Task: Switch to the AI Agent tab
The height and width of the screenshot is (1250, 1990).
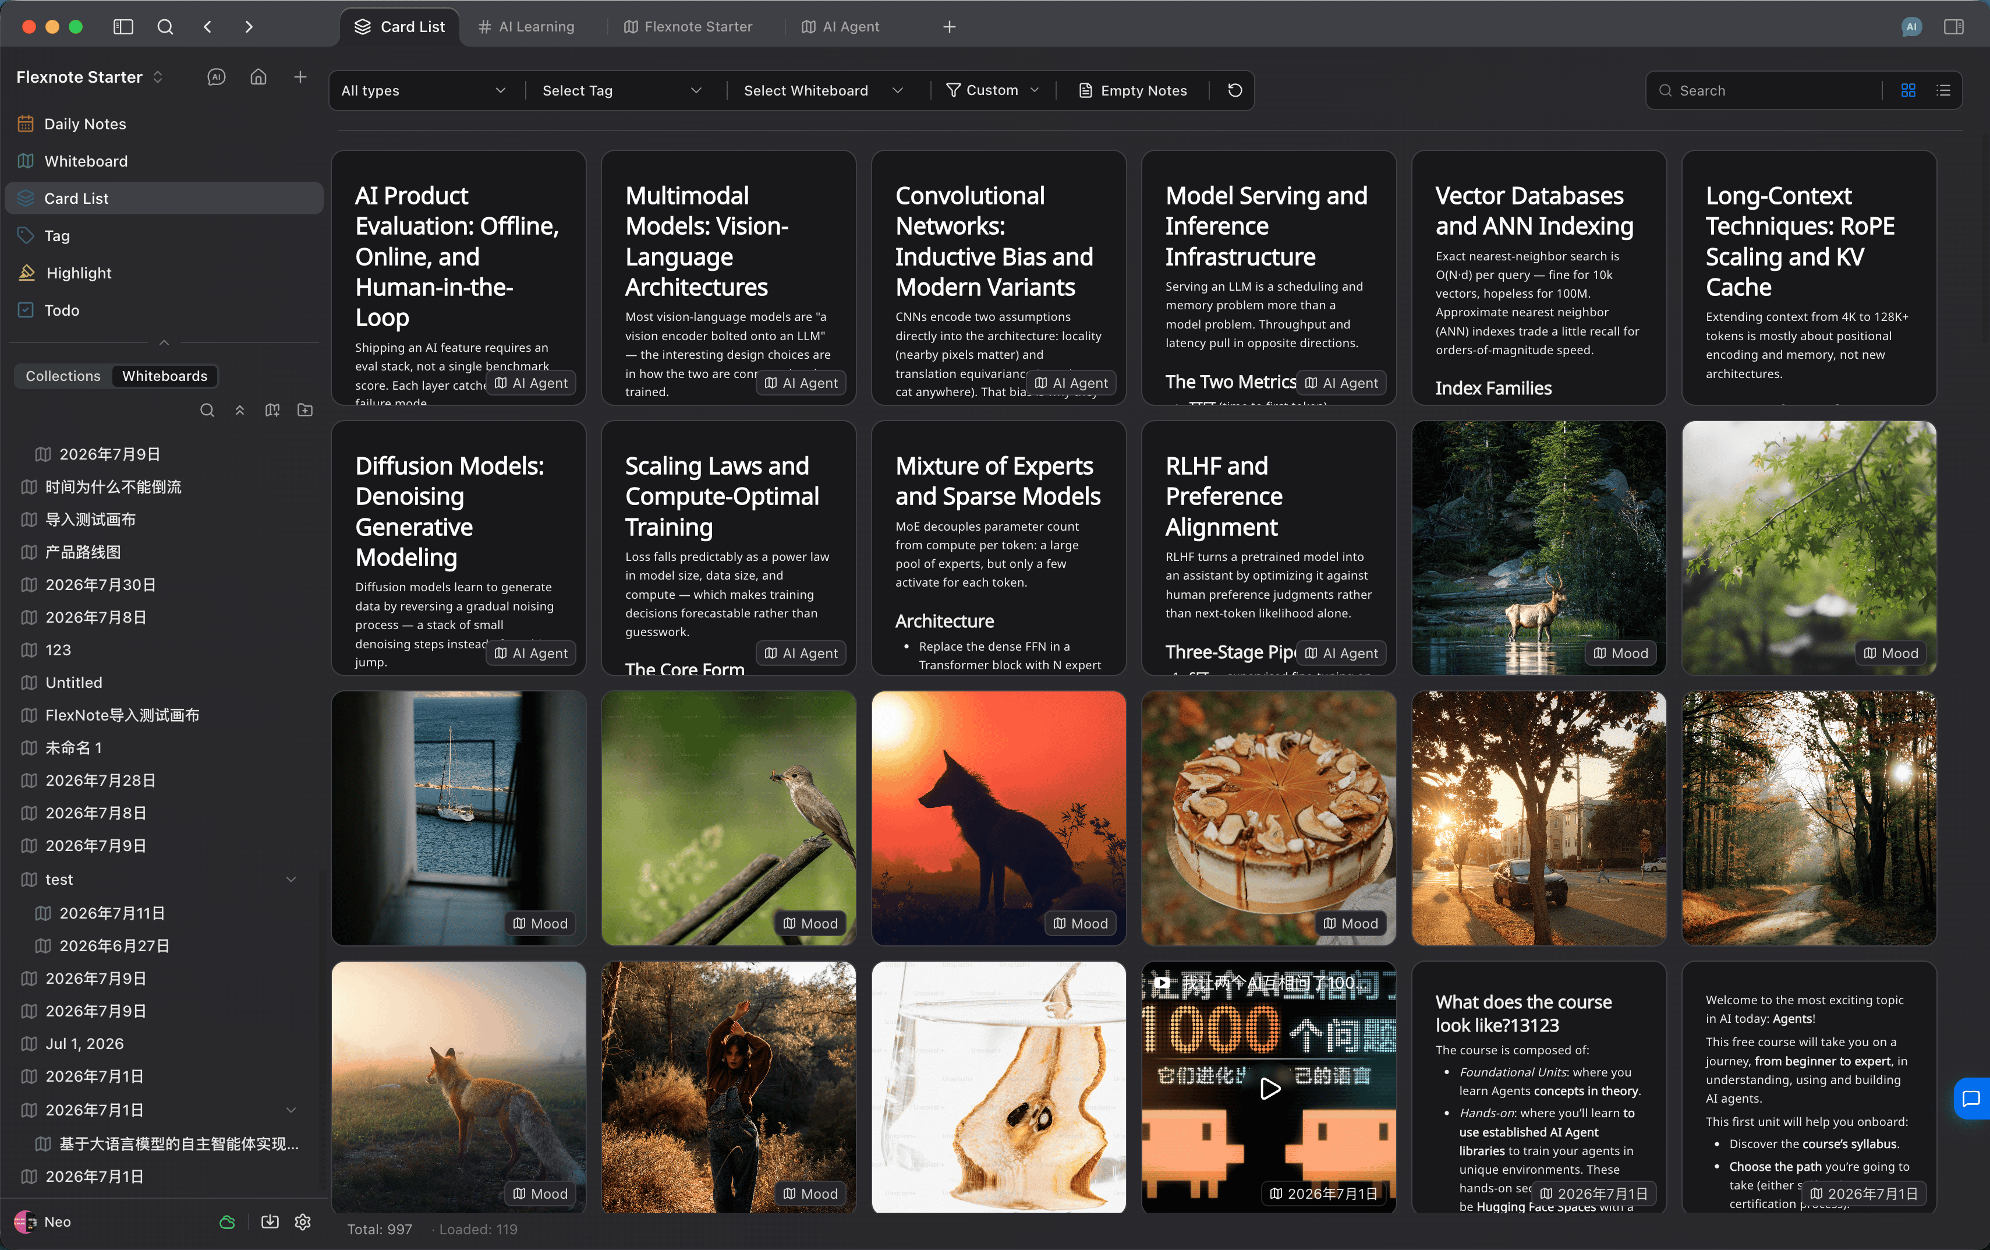Action: (x=840, y=26)
